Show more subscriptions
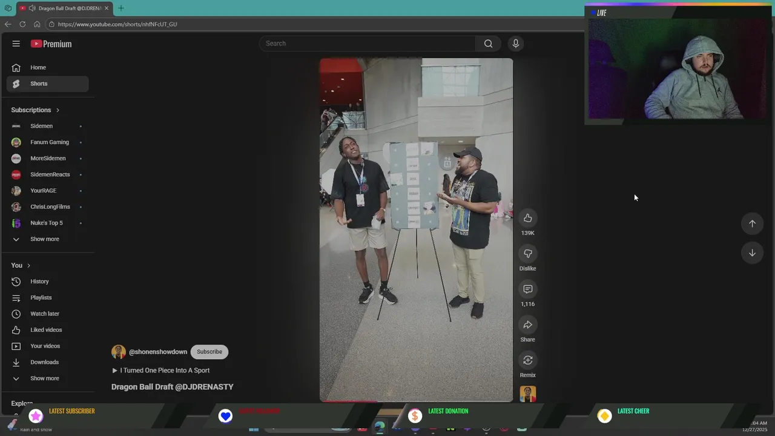775x436 pixels. (47, 239)
